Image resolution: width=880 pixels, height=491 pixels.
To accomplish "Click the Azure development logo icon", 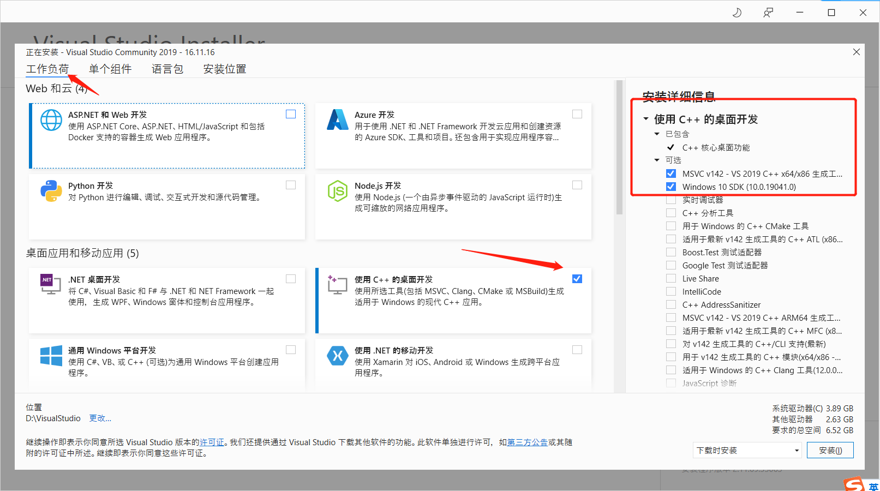I will pyautogui.click(x=338, y=119).
